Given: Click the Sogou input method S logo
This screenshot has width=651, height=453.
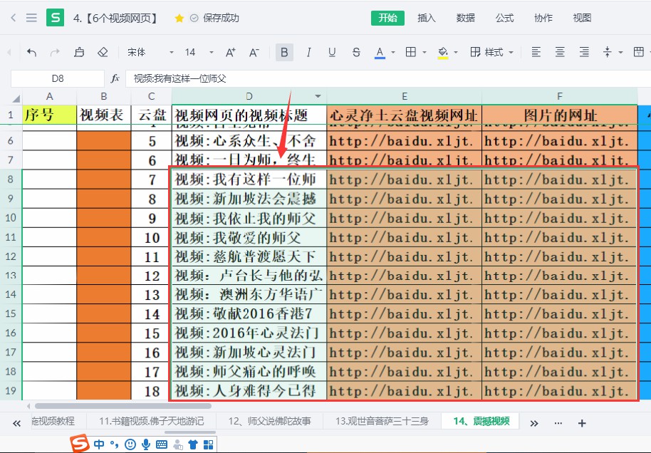Looking at the screenshot, I should [x=80, y=444].
